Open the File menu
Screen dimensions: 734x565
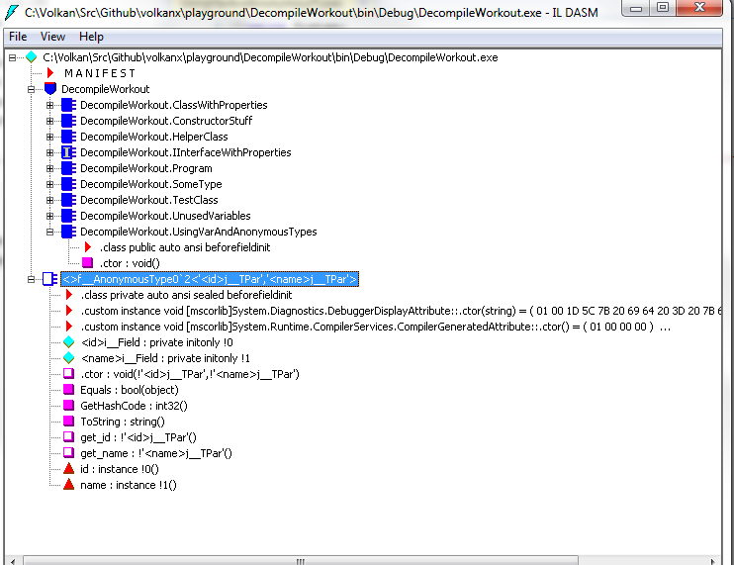click(18, 37)
